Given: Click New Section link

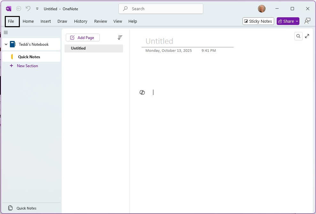Looking at the screenshot, I should 27,66.
